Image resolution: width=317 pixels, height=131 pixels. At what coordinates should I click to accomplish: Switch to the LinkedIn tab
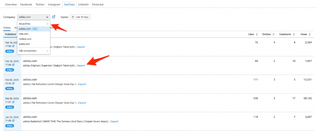pyautogui.click(x=83, y=4)
